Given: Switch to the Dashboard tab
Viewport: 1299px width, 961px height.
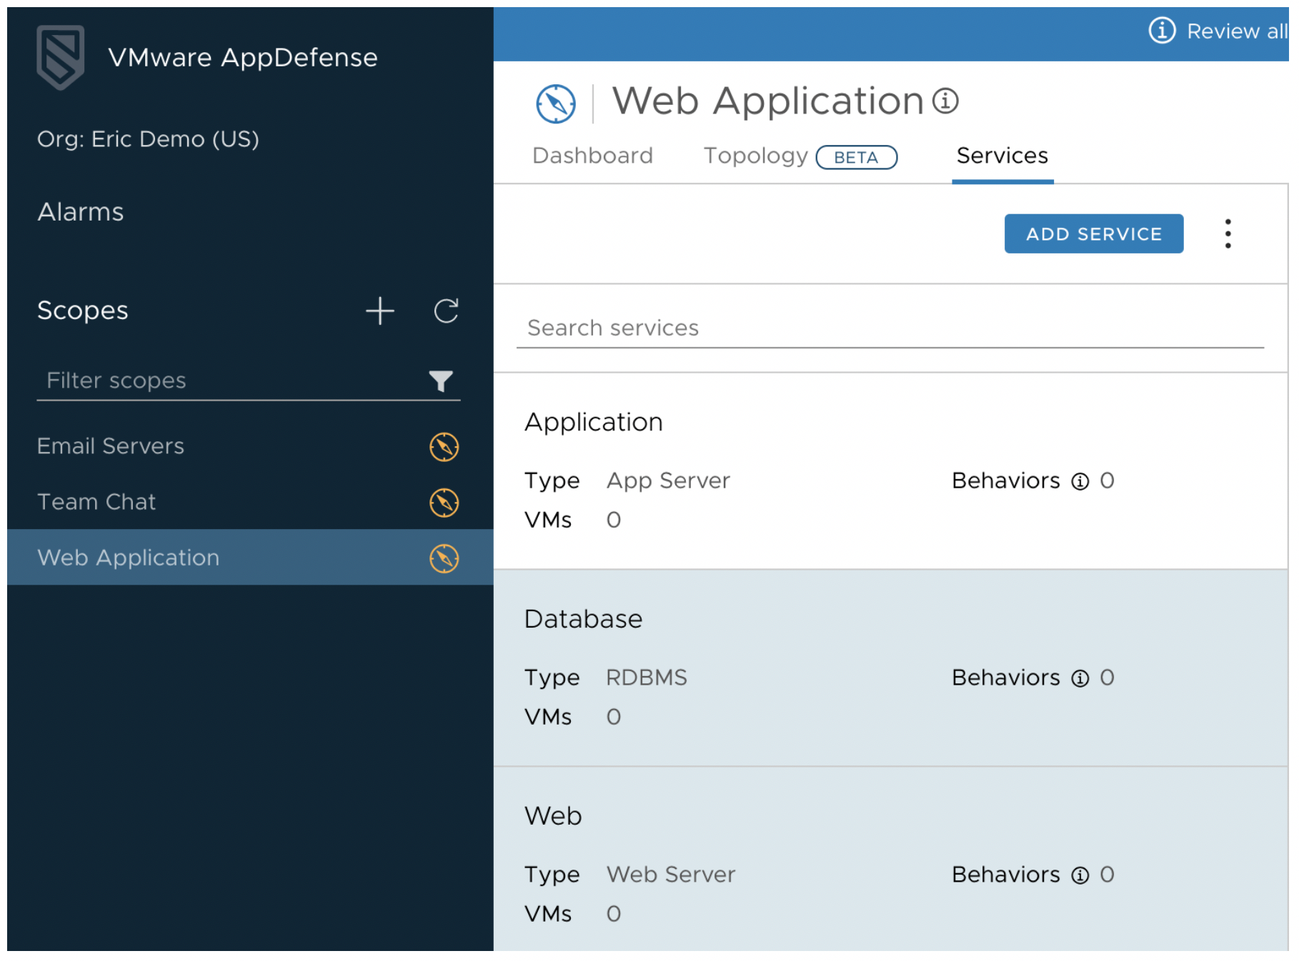Looking at the screenshot, I should click(592, 156).
